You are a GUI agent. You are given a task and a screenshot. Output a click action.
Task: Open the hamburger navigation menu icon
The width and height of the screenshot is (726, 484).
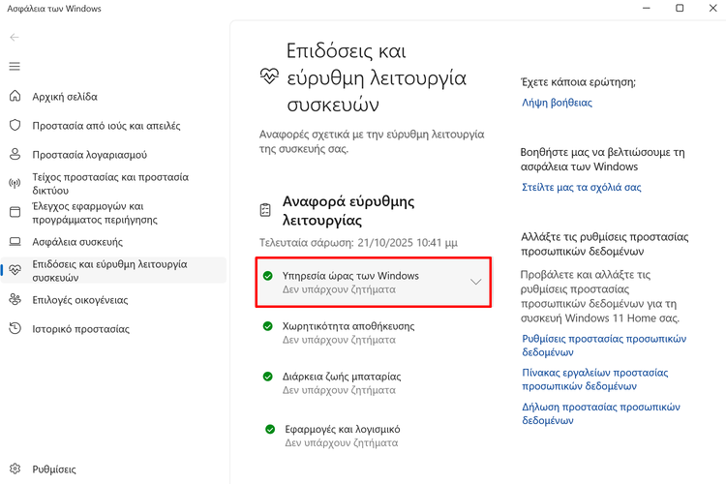[x=15, y=67]
